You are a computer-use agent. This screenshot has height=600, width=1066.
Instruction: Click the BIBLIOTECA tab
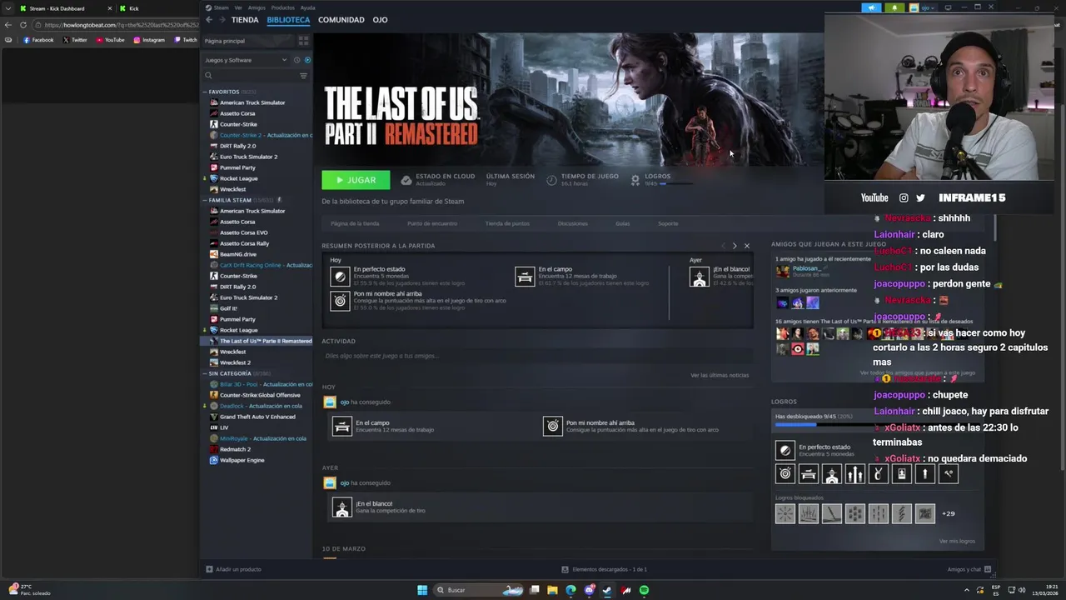[288, 19]
